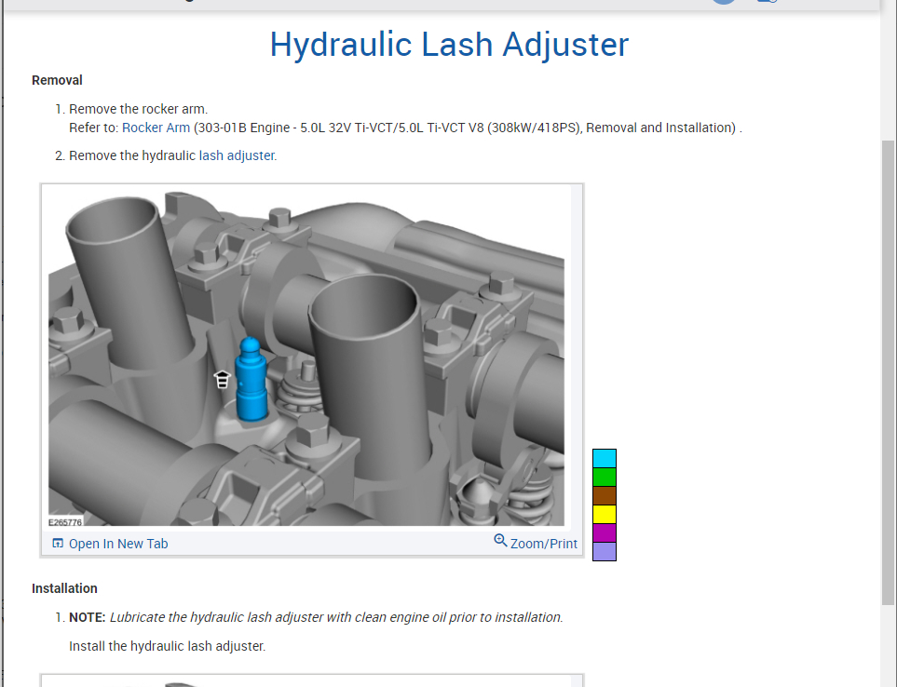
Task: Select the brown color swatch
Action: [x=605, y=495]
